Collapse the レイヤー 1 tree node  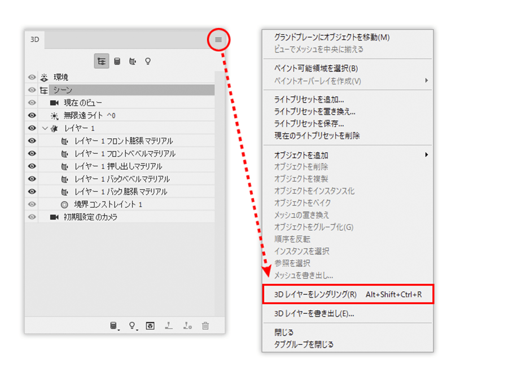[45, 128]
